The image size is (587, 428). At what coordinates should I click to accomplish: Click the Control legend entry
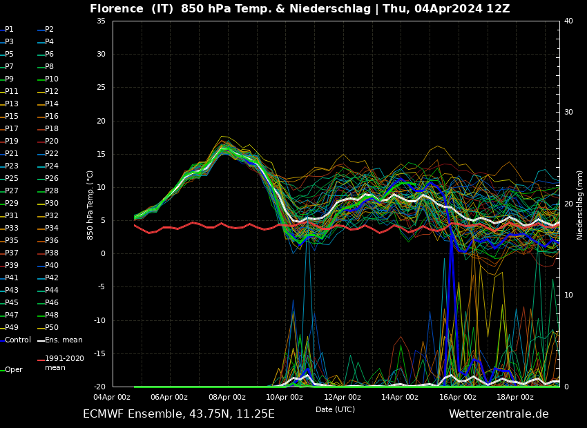(x=15, y=340)
